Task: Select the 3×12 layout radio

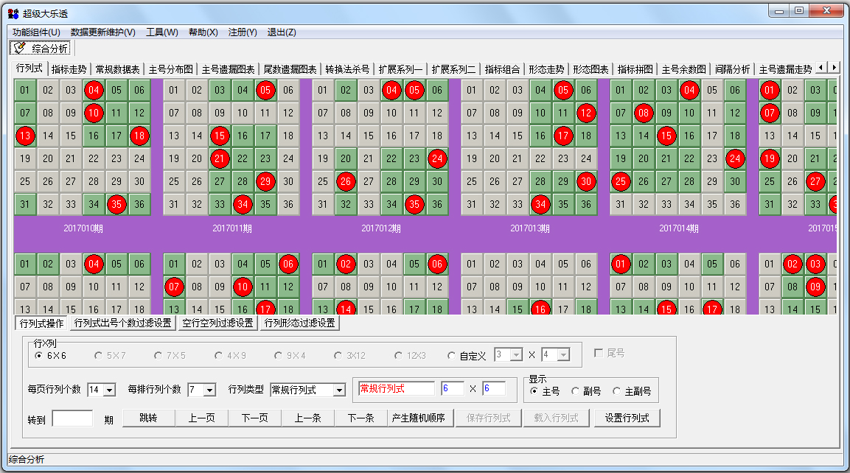Action: pos(338,355)
